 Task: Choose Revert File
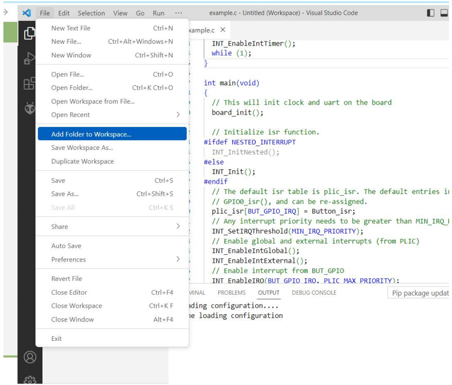[112, 279]
